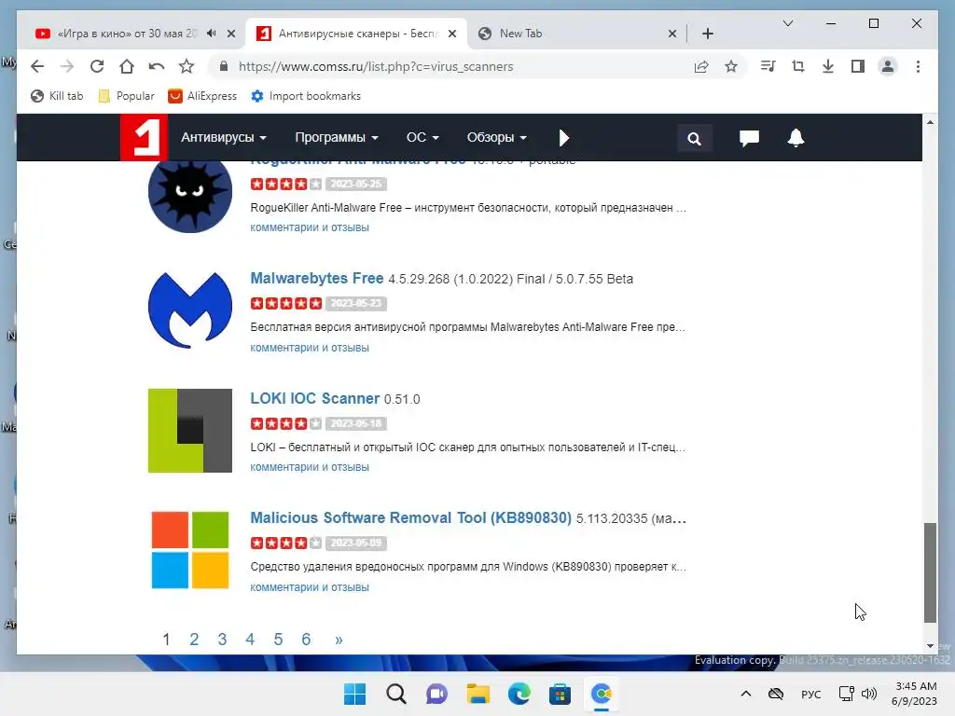The height and width of the screenshot is (716, 955).
Task: Mute the YouTube tab audio
Action: [x=211, y=34]
